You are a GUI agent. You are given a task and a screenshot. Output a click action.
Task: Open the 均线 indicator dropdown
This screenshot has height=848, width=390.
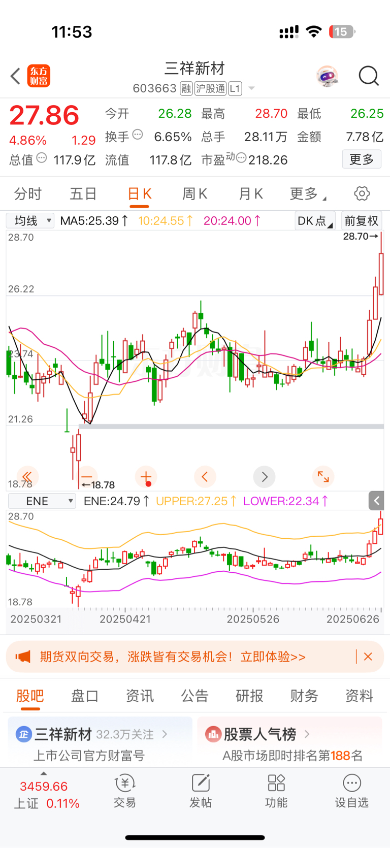(30, 221)
